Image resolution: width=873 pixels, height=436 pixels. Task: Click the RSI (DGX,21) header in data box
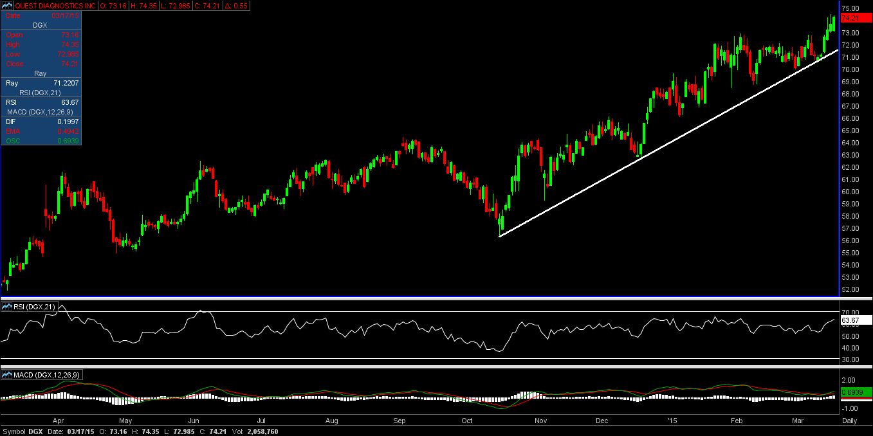coord(41,93)
